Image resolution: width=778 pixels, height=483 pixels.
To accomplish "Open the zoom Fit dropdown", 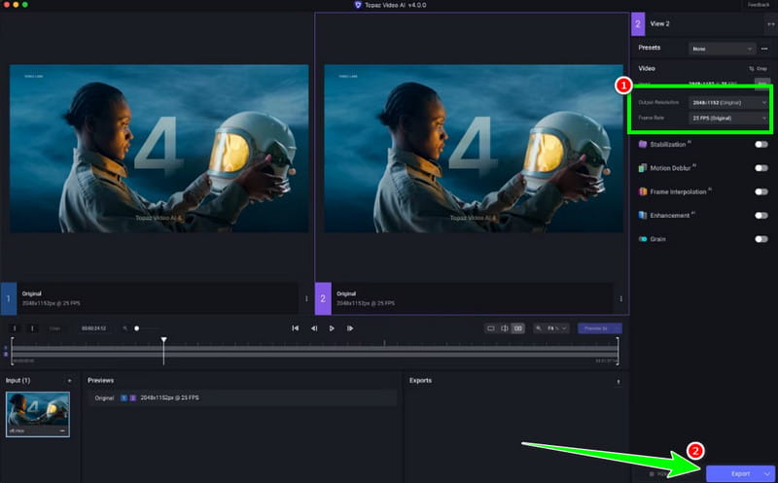I will (551, 328).
